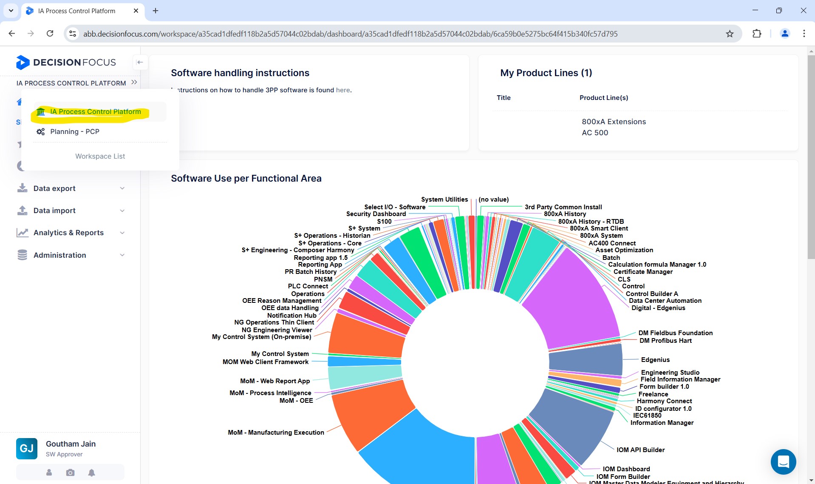
Task: Go forward in browser history
Action: point(31,34)
